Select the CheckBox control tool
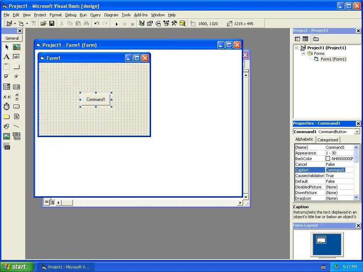363x272 pixels. pos(7,76)
